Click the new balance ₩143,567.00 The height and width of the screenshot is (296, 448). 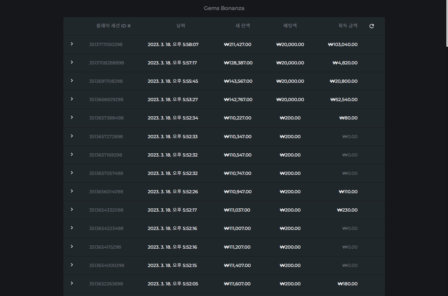(x=238, y=81)
